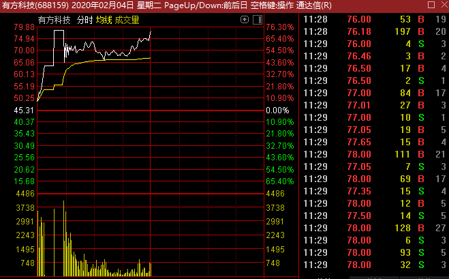Select the trade priced 77.50
The height and width of the screenshot is (279, 449).
(373, 216)
